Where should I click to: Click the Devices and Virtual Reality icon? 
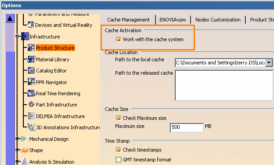pyautogui.click(x=31, y=25)
